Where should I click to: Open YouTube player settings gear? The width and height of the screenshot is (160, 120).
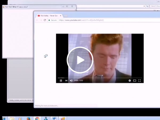pos(130,81)
